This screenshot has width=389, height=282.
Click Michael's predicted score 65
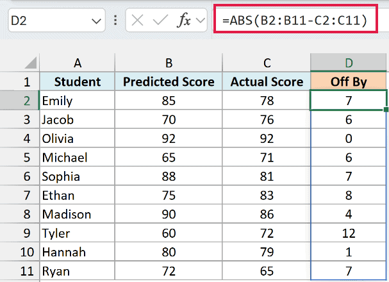tap(169, 157)
